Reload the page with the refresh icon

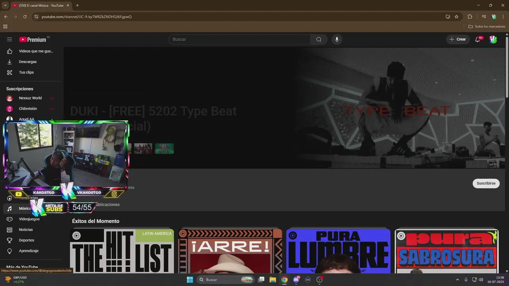click(25, 17)
